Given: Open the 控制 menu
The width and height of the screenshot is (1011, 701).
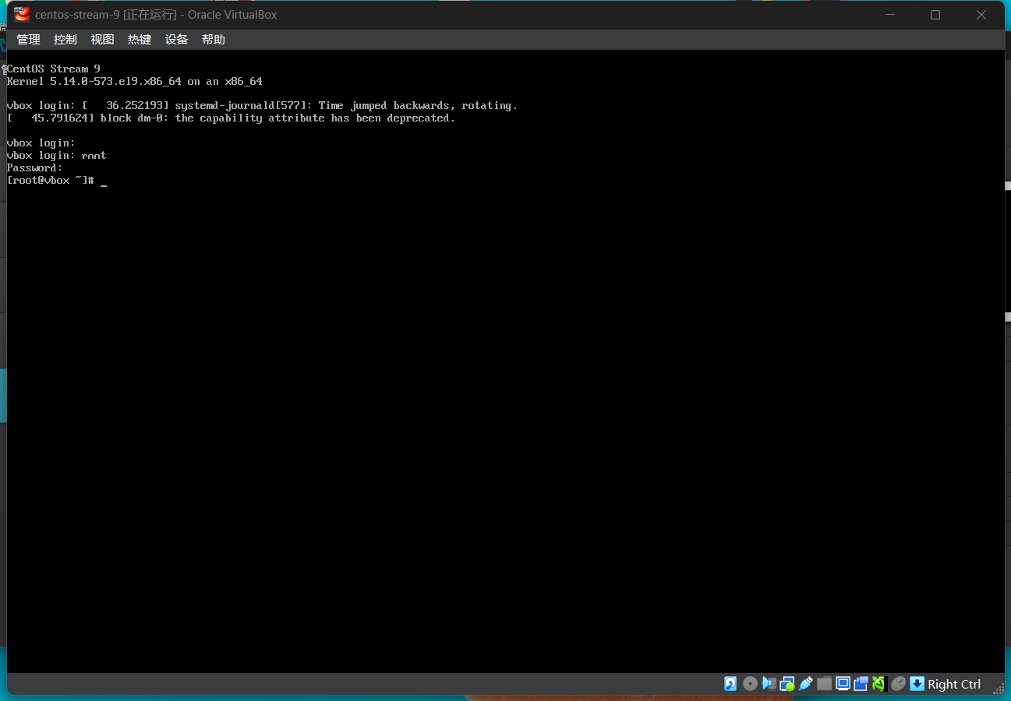Looking at the screenshot, I should pos(65,40).
